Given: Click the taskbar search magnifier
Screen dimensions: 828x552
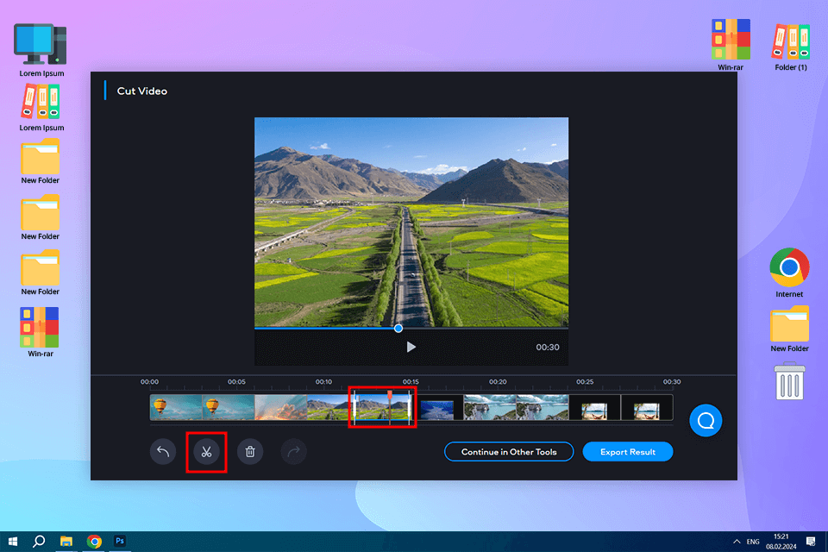Looking at the screenshot, I should pyautogui.click(x=39, y=542).
